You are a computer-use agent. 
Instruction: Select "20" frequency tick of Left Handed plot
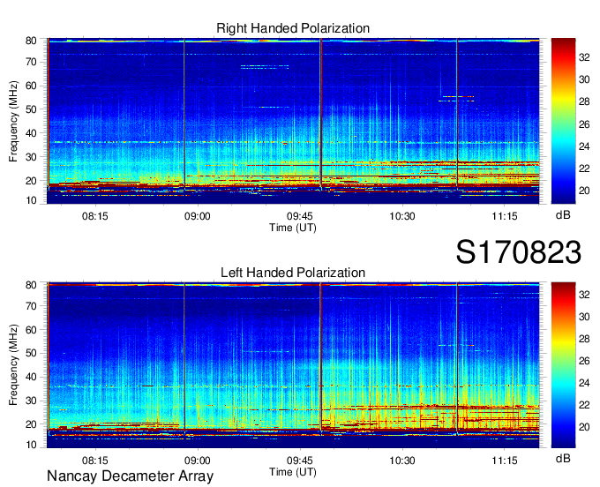(x=31, y=424)
